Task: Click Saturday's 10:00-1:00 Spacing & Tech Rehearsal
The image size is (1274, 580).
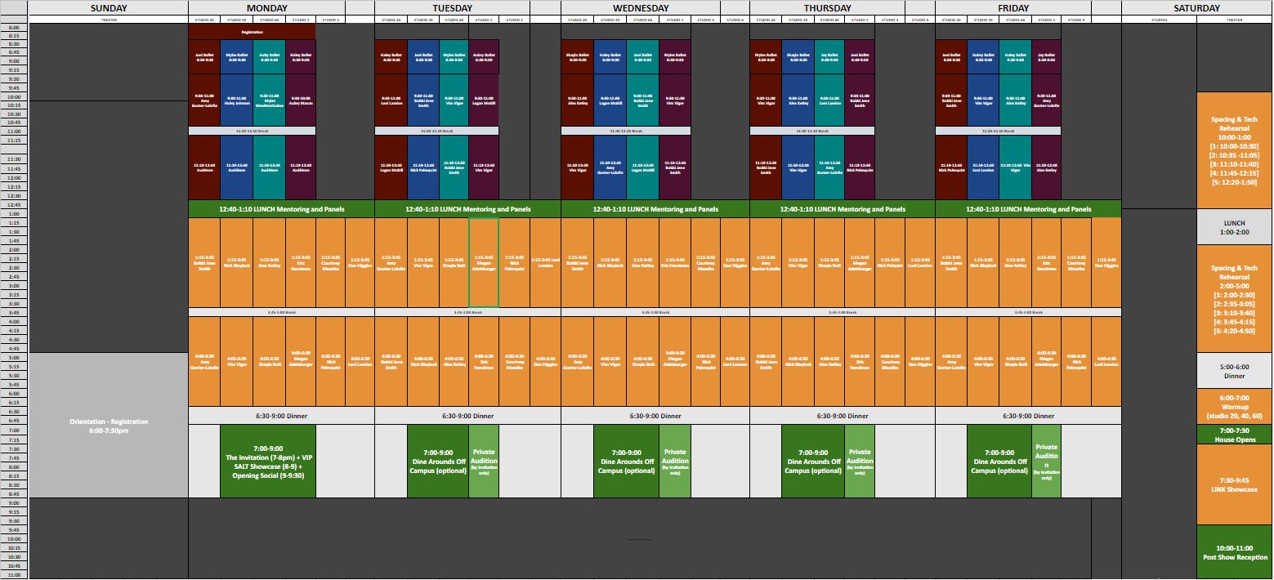Action: point(1234,150)
